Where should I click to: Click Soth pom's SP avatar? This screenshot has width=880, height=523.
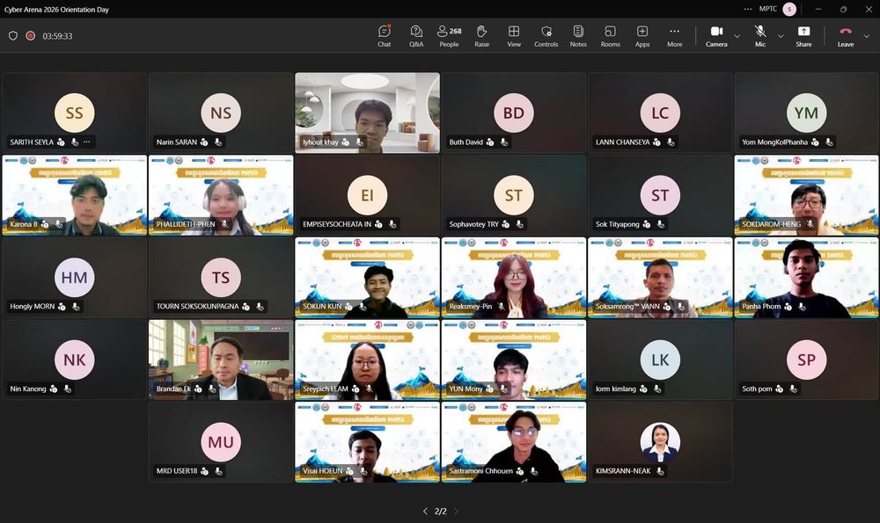[806, 360]
